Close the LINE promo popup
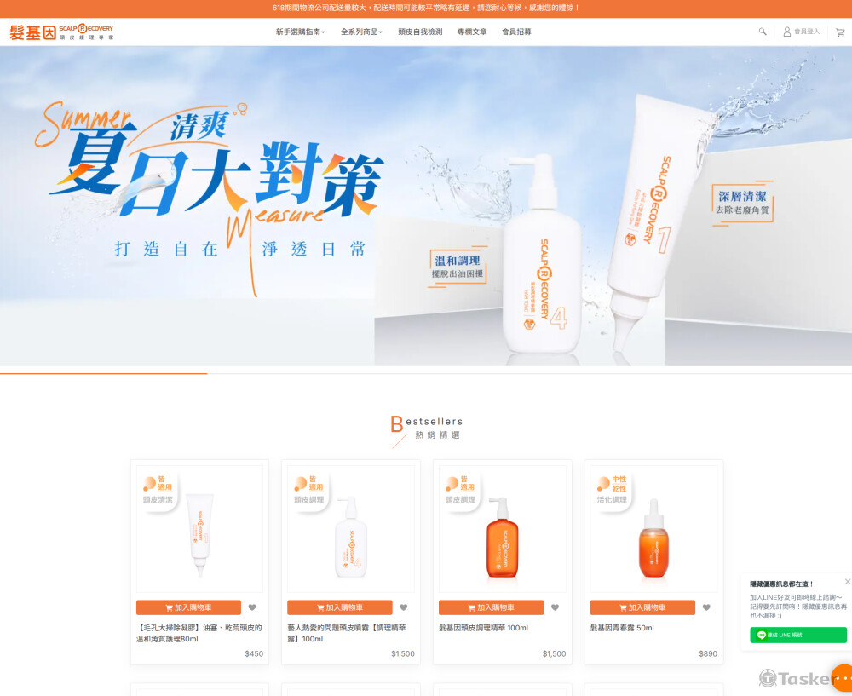This screenshot has height=696, width=852. (x=847, y=581)
